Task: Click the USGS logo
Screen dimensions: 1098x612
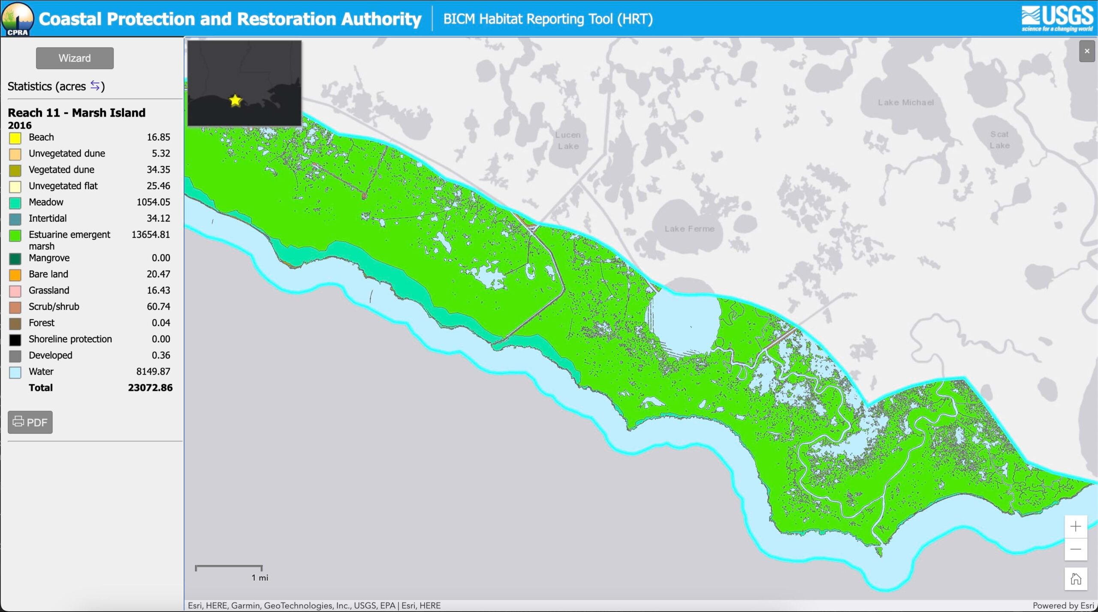Action: click(x=1057, y=18)
